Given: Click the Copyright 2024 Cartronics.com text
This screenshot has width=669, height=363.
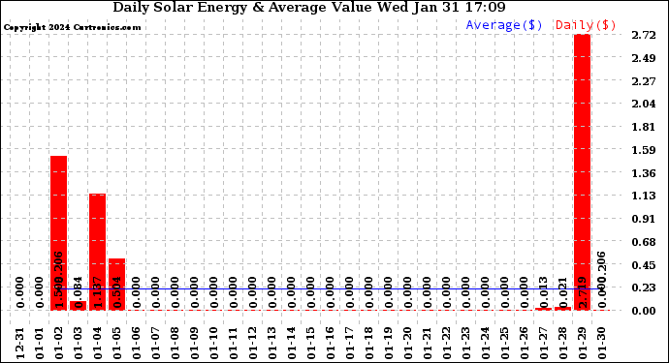Looking at the screenshot, I should tap(72, 28).
